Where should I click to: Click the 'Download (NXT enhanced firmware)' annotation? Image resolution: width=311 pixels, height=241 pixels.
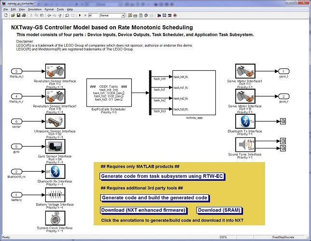click(143, 210)
